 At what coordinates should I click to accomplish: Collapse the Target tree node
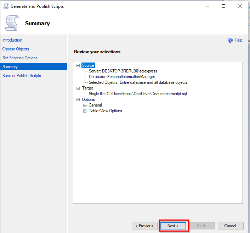click(78, 88)
